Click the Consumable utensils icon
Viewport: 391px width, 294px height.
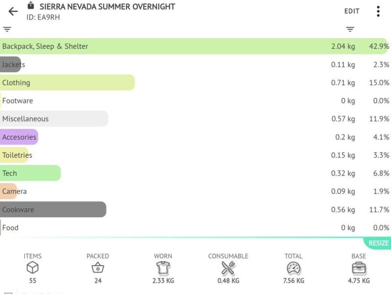point(228,268)
